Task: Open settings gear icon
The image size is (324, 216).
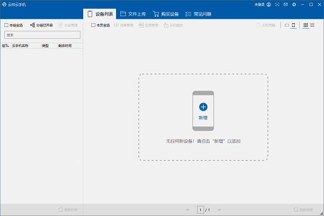Action: coord(294,4)
